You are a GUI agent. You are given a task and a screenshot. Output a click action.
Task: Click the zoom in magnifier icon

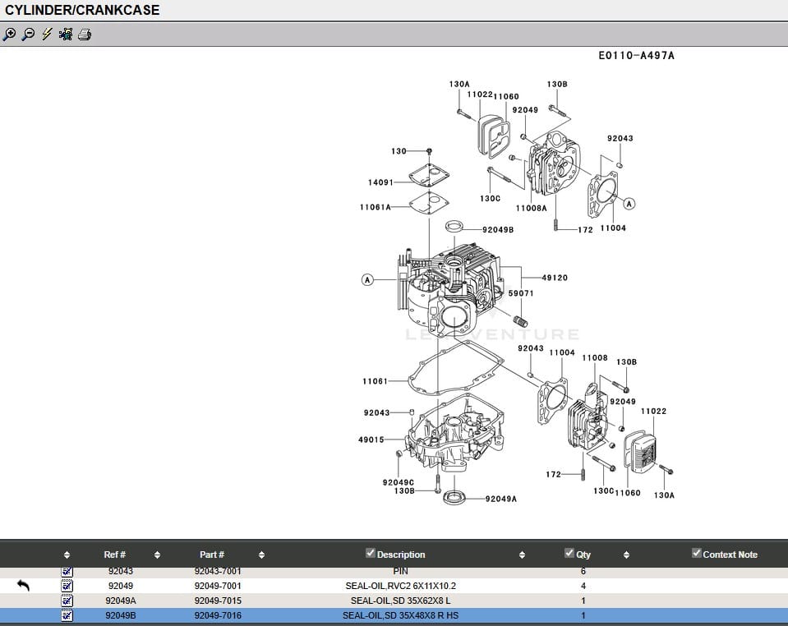point(9,35)
